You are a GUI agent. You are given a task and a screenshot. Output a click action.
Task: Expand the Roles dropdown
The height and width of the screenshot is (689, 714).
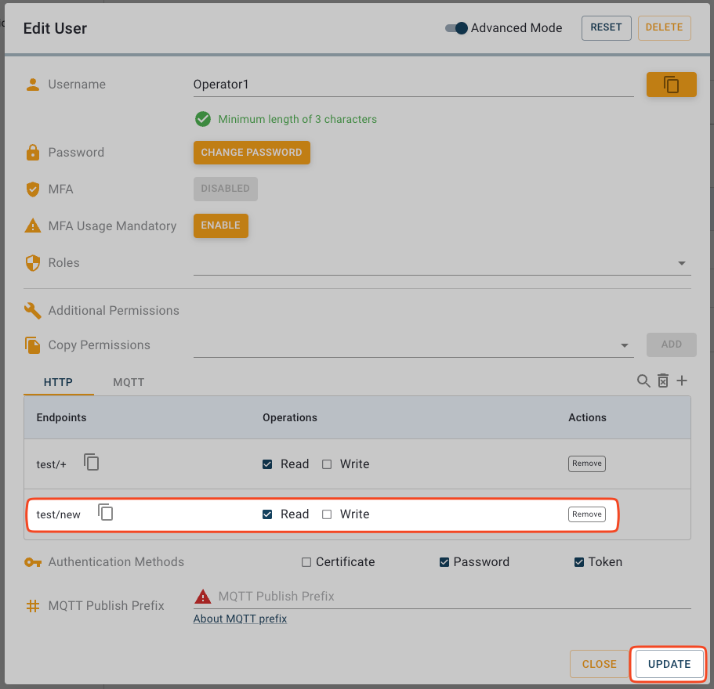click(681, 264)
